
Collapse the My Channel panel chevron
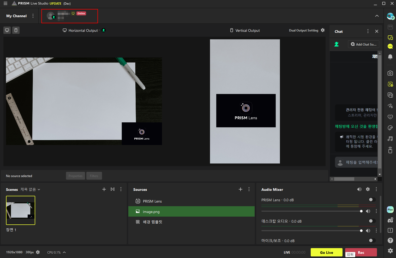[x=377, y=16]
